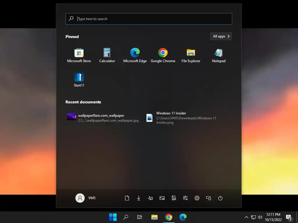Launch the pinned Start11 app
Image resolution: width=298 pixels, height=223 pixels.
coord(79,80)
